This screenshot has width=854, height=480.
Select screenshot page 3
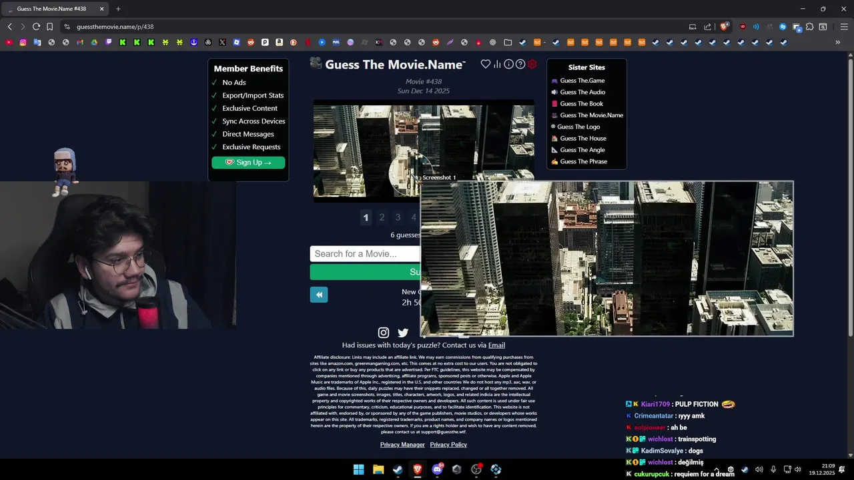(398, 217)
